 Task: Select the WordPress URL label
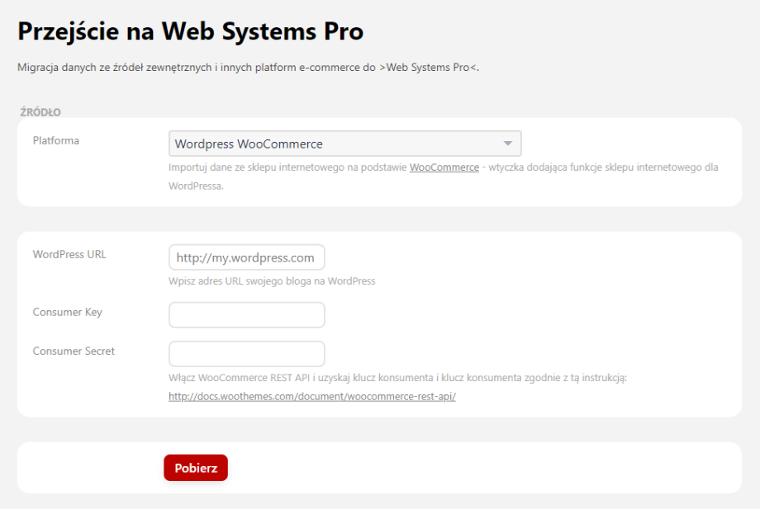point(69,254)
